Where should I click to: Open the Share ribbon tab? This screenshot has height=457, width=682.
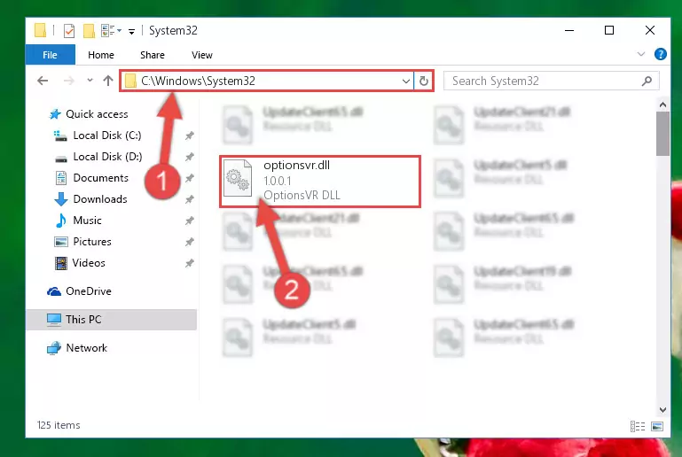click(153, 55)
